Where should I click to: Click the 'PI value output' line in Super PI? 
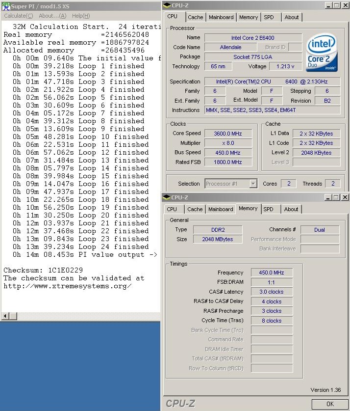(x=85, y=254)
